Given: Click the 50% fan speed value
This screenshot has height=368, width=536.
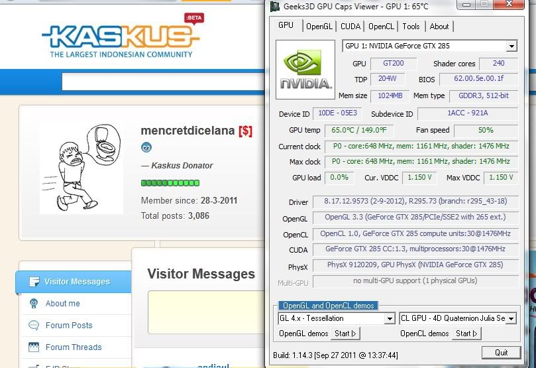Looking at the screenshot, I should coord(486,131).
